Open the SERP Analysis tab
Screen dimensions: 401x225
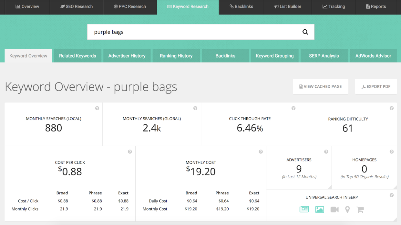[324, 56]
